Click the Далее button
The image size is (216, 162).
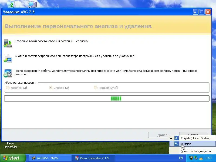pos(163,135)
